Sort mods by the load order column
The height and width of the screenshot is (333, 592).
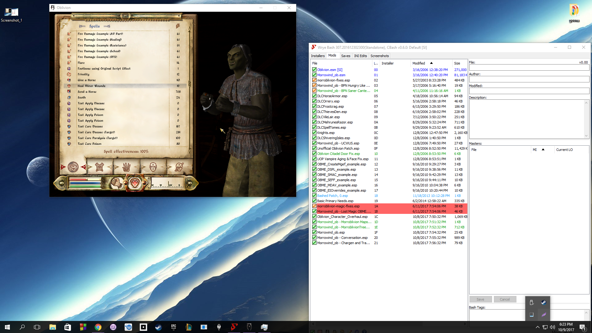tap(376, 63)
